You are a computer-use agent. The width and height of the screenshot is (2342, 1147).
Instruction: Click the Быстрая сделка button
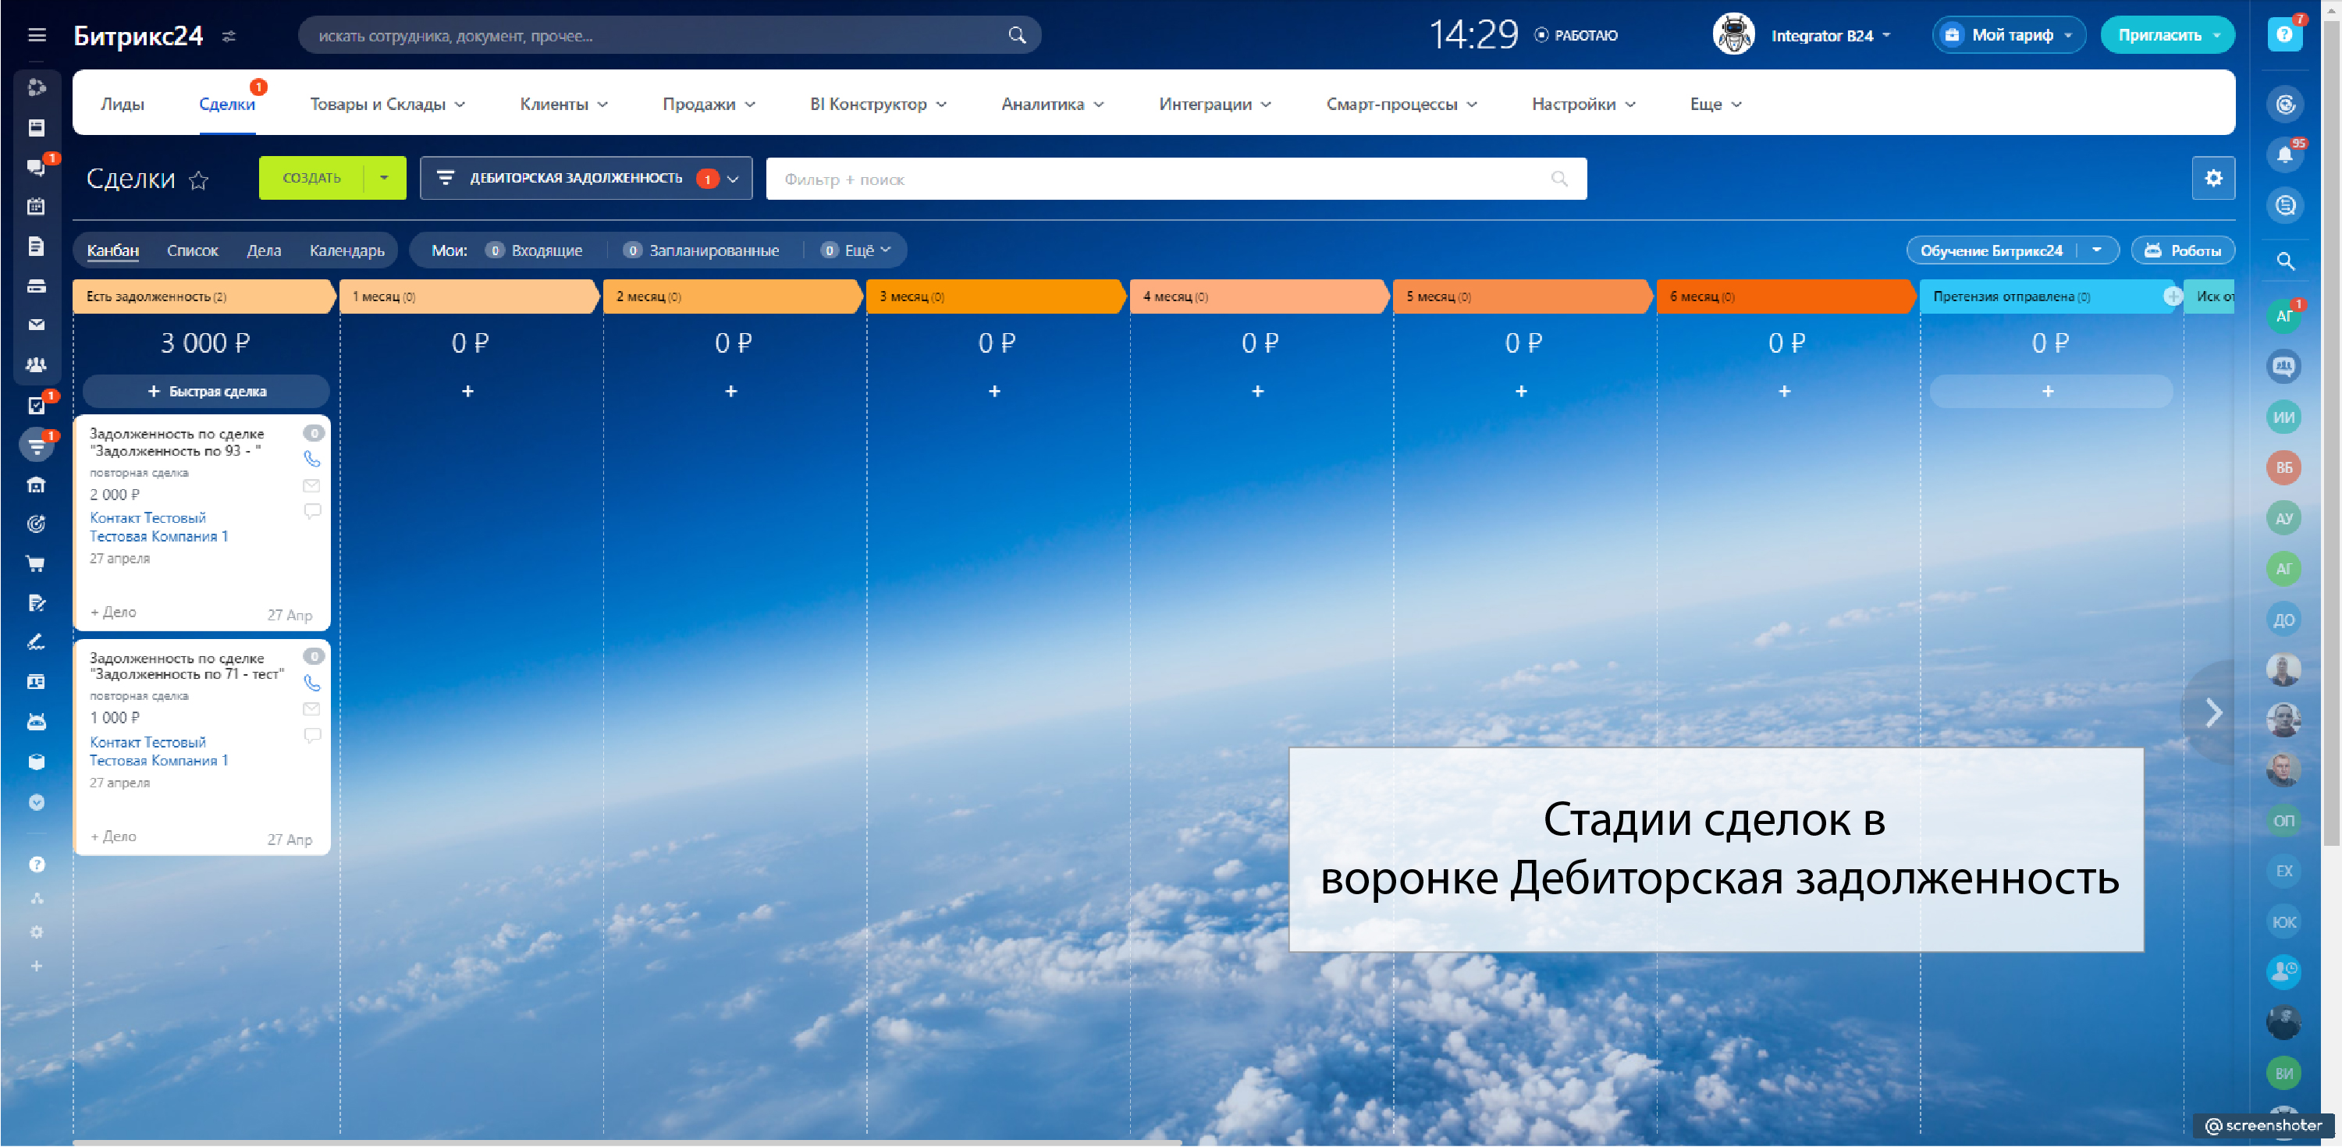[206, 392]
